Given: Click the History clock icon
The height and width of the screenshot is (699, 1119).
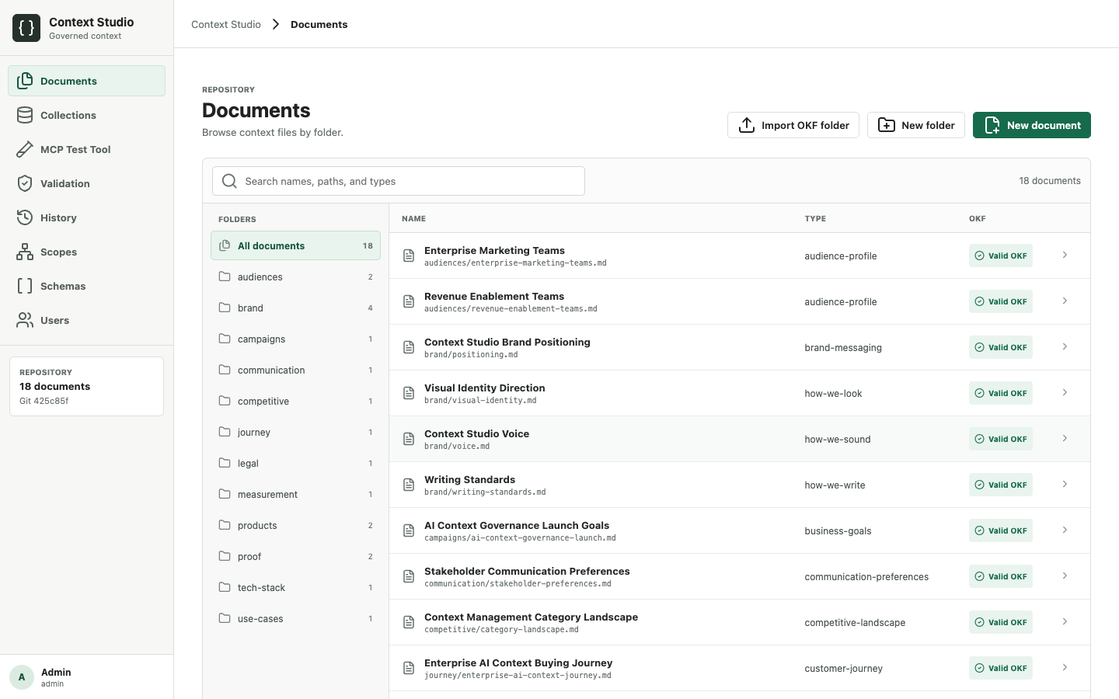Looking at the screenshot, I should [25, 217].
